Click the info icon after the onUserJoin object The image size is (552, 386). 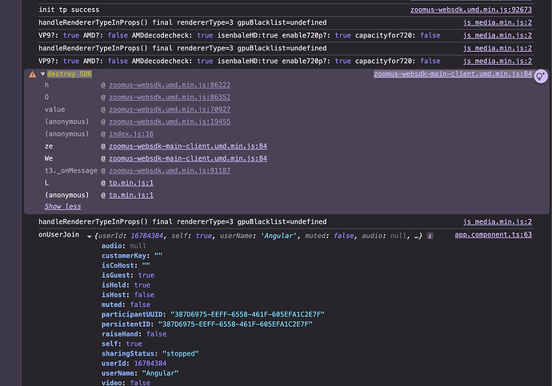[x=430, y=236]
